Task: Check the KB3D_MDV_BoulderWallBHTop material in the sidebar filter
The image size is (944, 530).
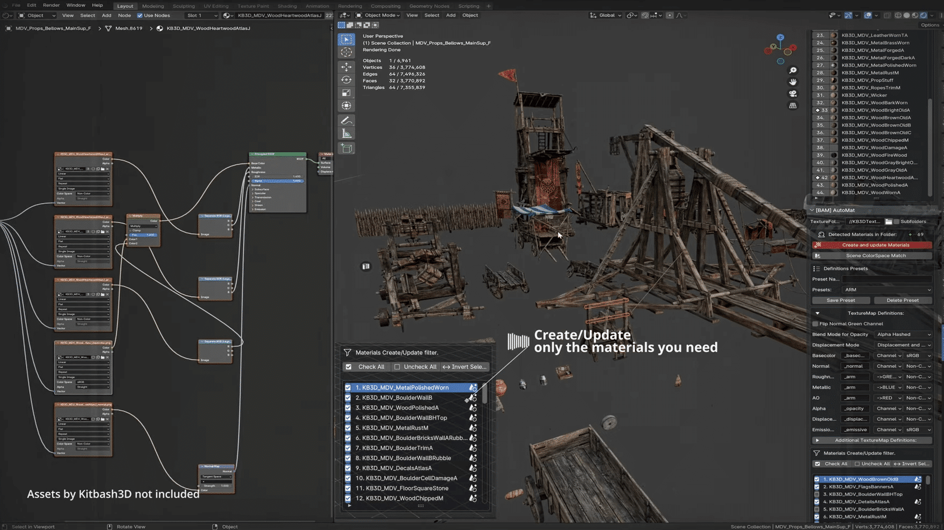Action: (x=817, y=494)
